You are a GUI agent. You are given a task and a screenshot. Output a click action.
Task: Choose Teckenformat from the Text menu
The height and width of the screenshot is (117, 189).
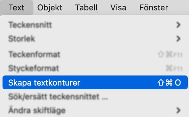point(95,54)
